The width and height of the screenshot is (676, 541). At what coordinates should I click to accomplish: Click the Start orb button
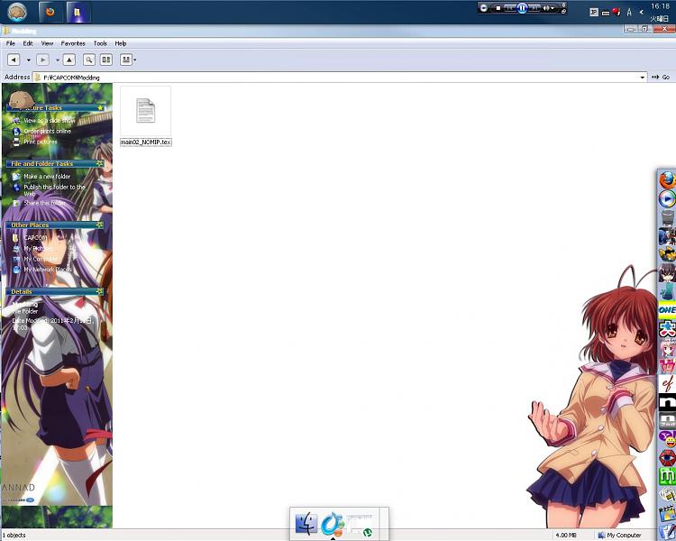17,12
